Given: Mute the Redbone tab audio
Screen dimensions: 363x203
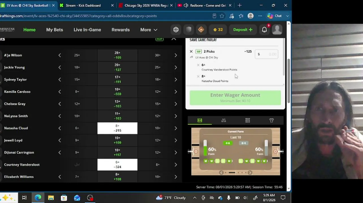Looking at the screenshot, I should point(186,5).
